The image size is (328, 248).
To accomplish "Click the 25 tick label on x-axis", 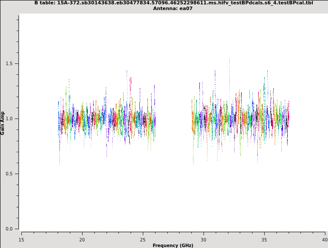I will [142, 240].
